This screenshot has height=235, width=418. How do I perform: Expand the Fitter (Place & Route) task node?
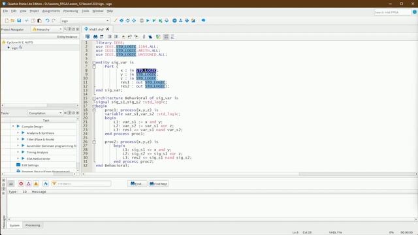pyautogui.click(x=18, y=139)
